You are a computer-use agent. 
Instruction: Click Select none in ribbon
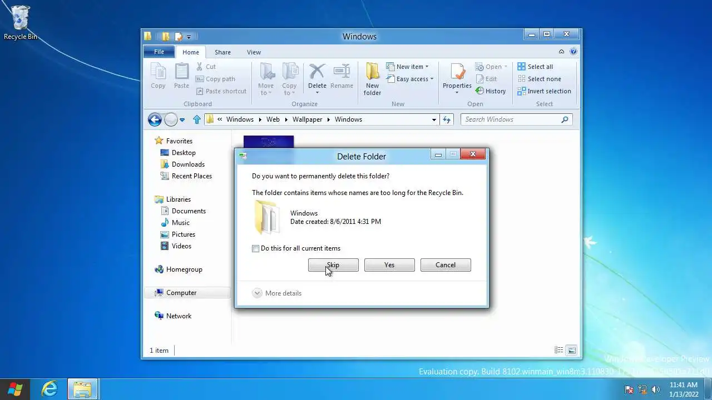click(539, 79)
